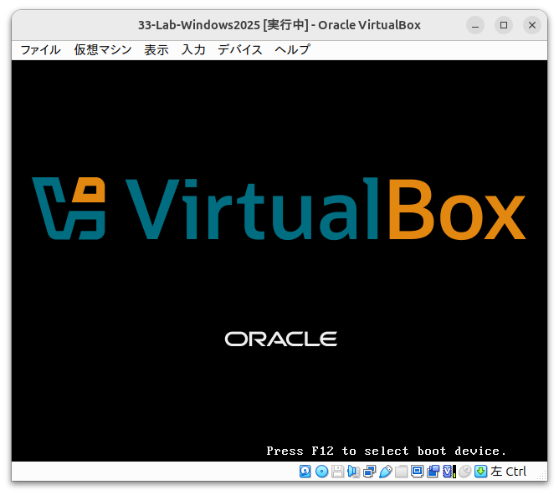The height and width of the screenshot is (495, 559).
Task: Toggle the mouse integration status icon
Action: coord(464,472)
